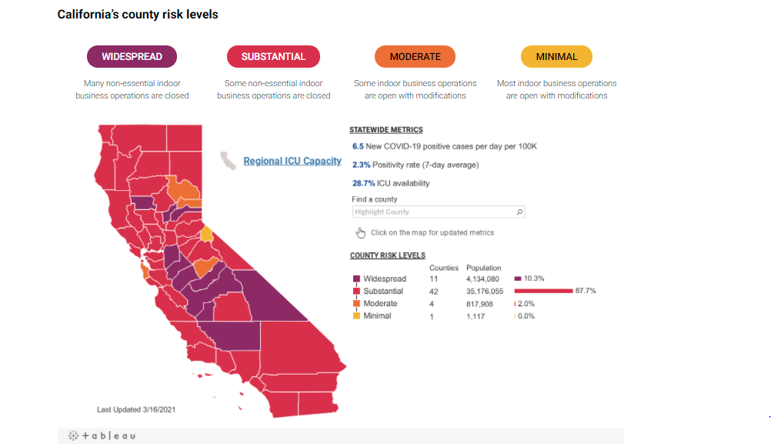Open the Regional ICU Capacity link

tap(292, 161)
